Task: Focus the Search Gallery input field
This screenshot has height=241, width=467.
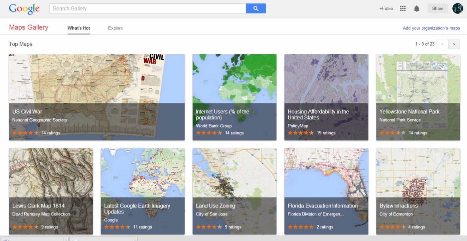Action: tap(148, 9)
